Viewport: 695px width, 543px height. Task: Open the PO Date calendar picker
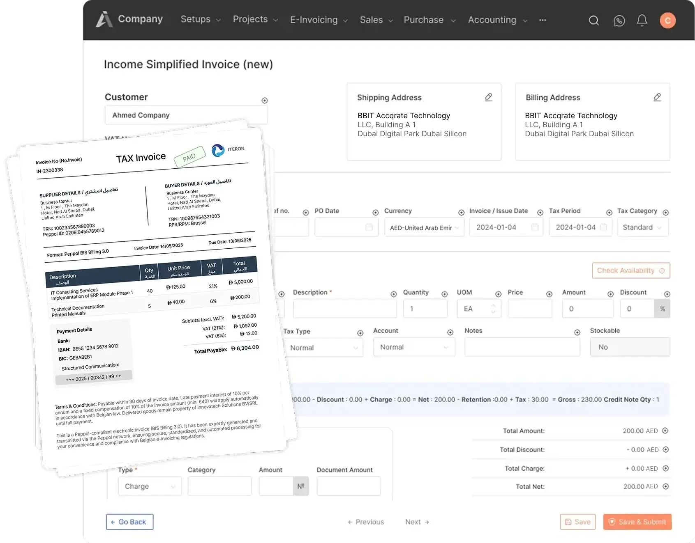pyautogui.click(x=369, y=227)
